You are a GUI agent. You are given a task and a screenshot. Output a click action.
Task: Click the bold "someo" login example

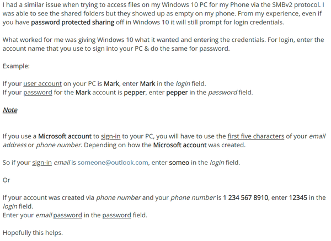179,163
